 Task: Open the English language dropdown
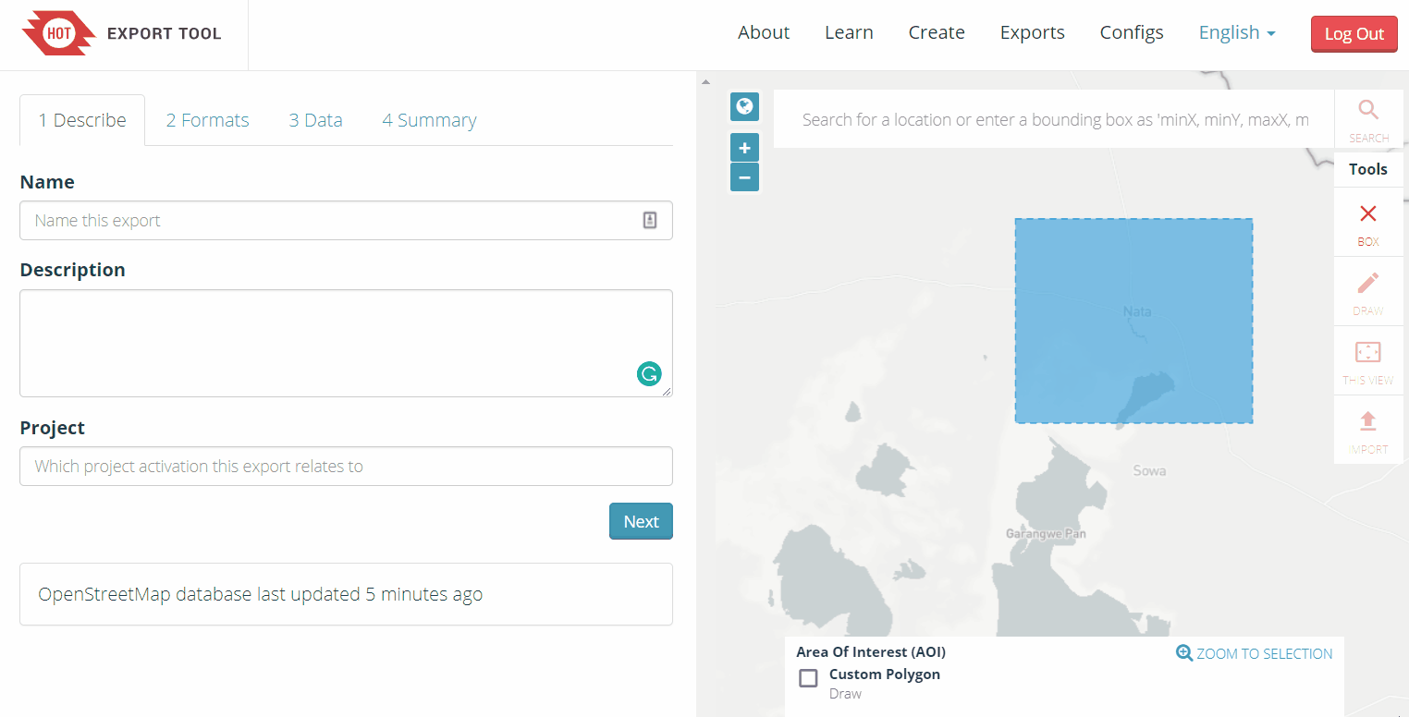pyautogui.click(x=1237, y=33)
